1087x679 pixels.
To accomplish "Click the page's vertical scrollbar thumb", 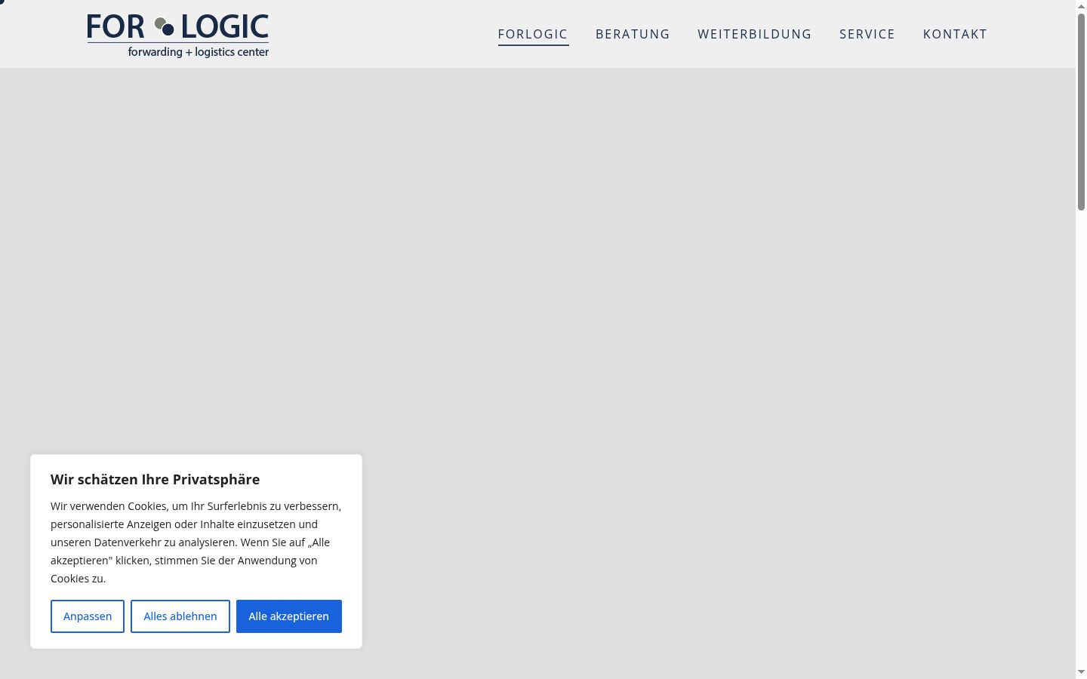I will (1081, 112).
